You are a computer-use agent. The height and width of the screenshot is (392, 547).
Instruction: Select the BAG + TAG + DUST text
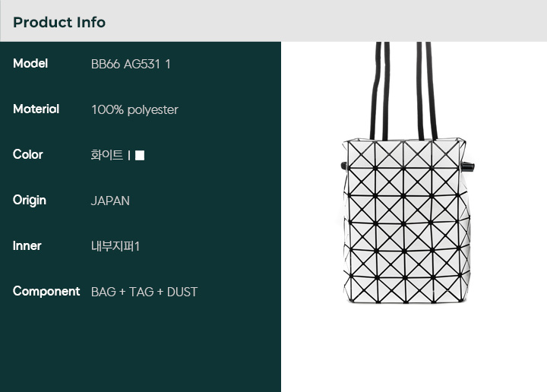pyautogui.click(x=144, y=292)
